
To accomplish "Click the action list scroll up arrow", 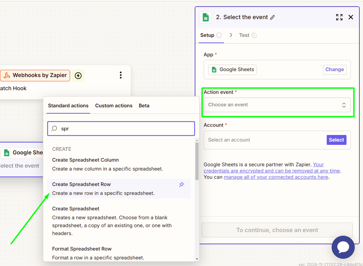I will [x=197, y=140].
